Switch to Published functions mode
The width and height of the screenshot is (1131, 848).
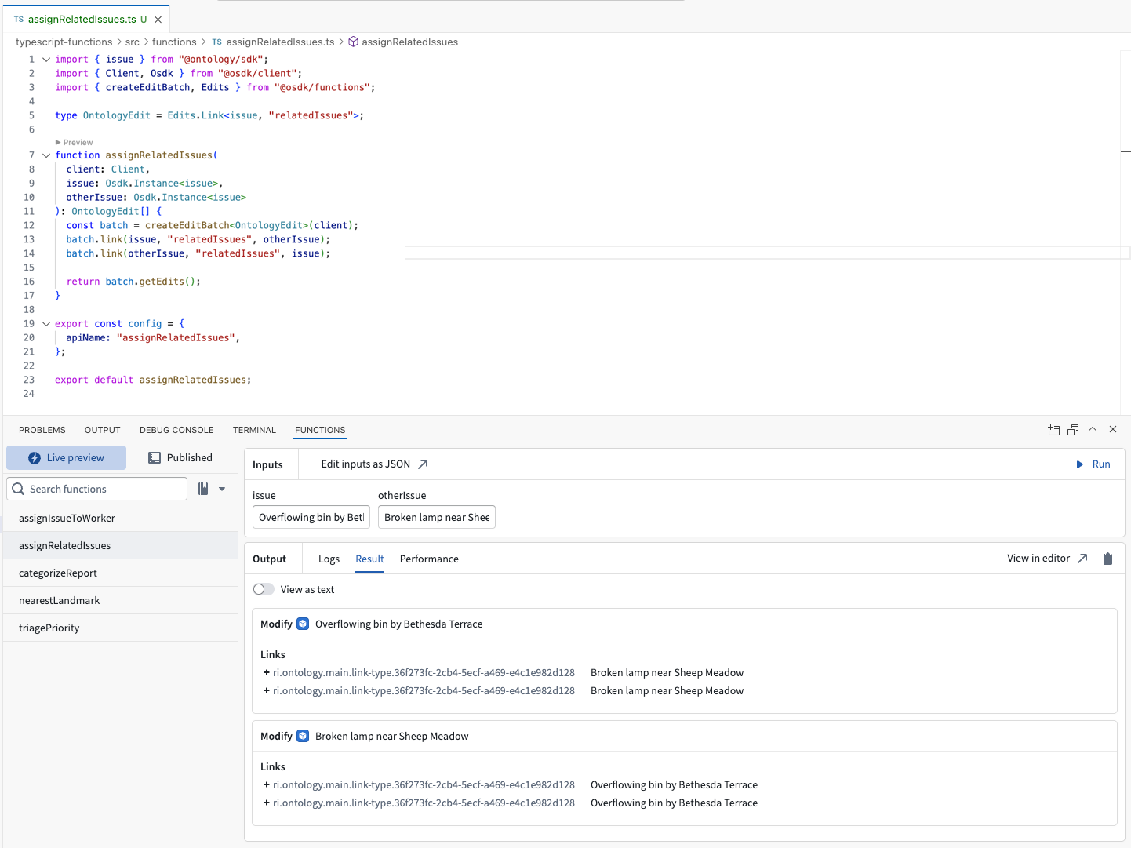click(181, 458)
